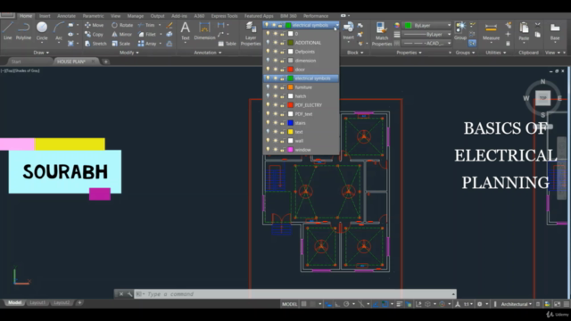Open Layer Properties manager
The image size is (571, 321).
click(251, 34)
